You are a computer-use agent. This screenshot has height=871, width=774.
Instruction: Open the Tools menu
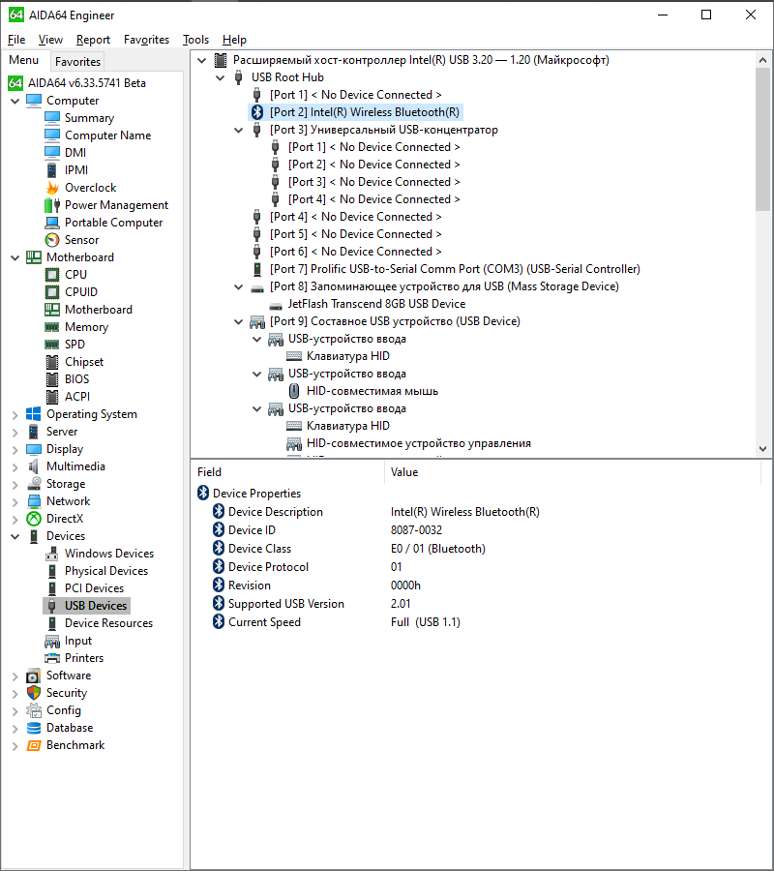point(196,40)
